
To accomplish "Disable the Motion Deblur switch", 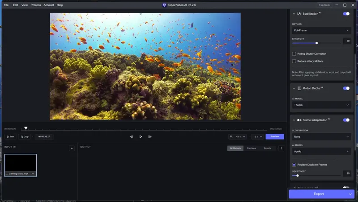I will (x=346, y=88).
